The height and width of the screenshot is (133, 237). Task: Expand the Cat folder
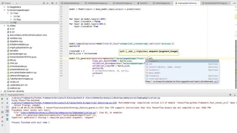coord(11,16)
